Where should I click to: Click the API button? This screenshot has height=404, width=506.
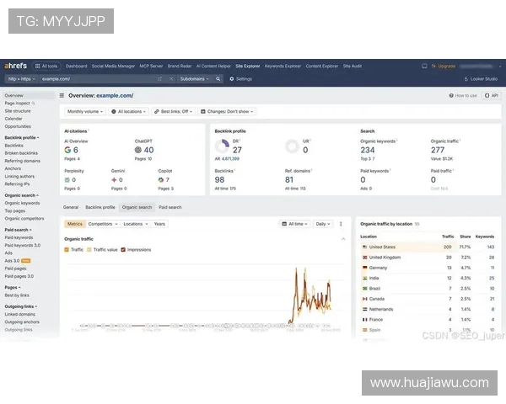[491, 96]
